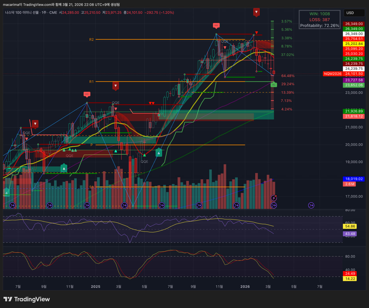Select the green HL marker label

[274, 85]
